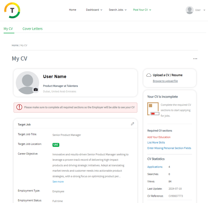Open List More Skills link
This screenshot has height=203, width=208.
156,143
